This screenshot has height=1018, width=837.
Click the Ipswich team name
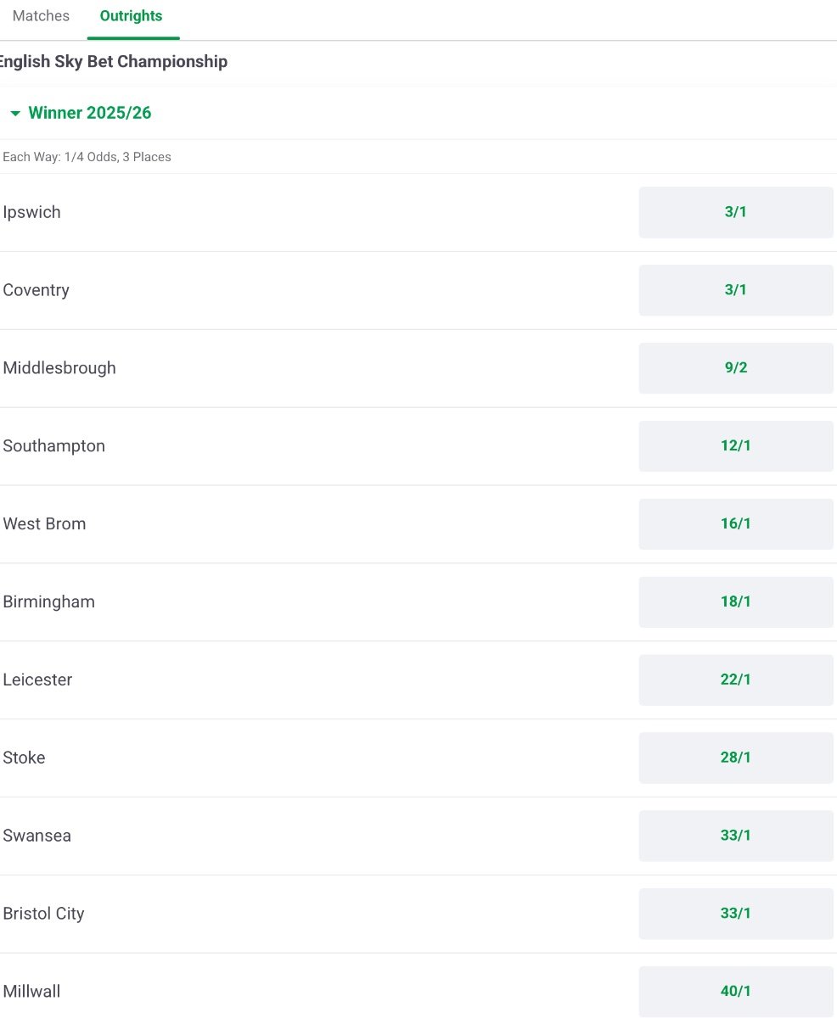point(32,212)
